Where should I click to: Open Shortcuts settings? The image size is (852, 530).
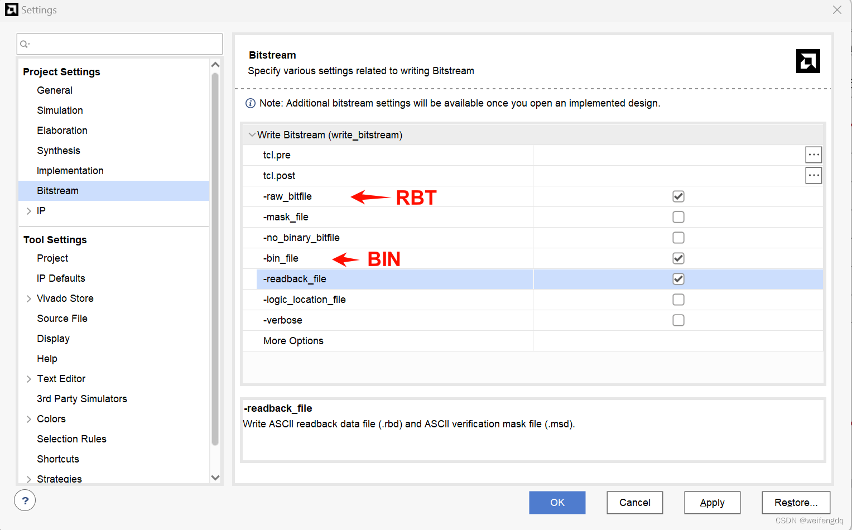(58, 459)
